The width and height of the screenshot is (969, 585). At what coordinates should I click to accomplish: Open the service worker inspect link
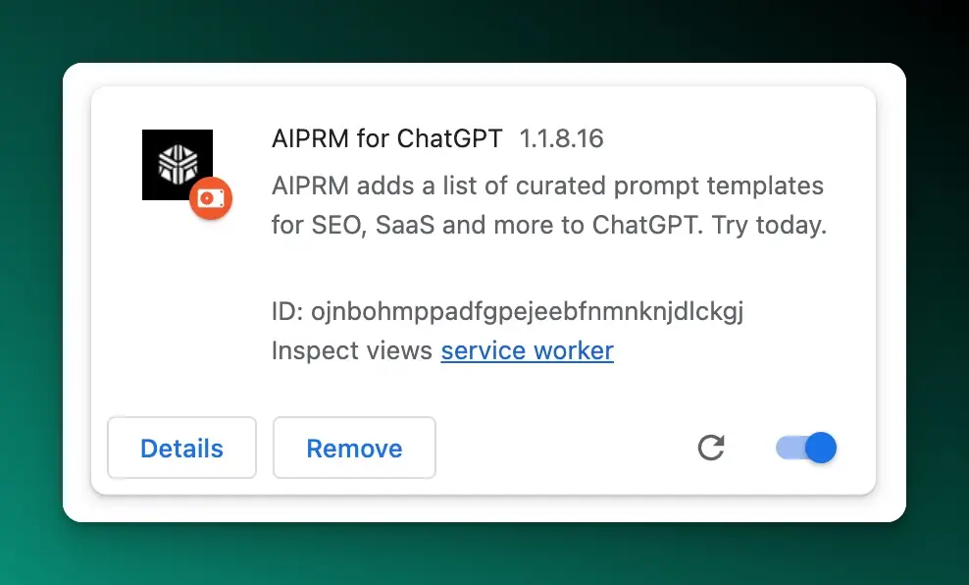[x=527, y=350]
